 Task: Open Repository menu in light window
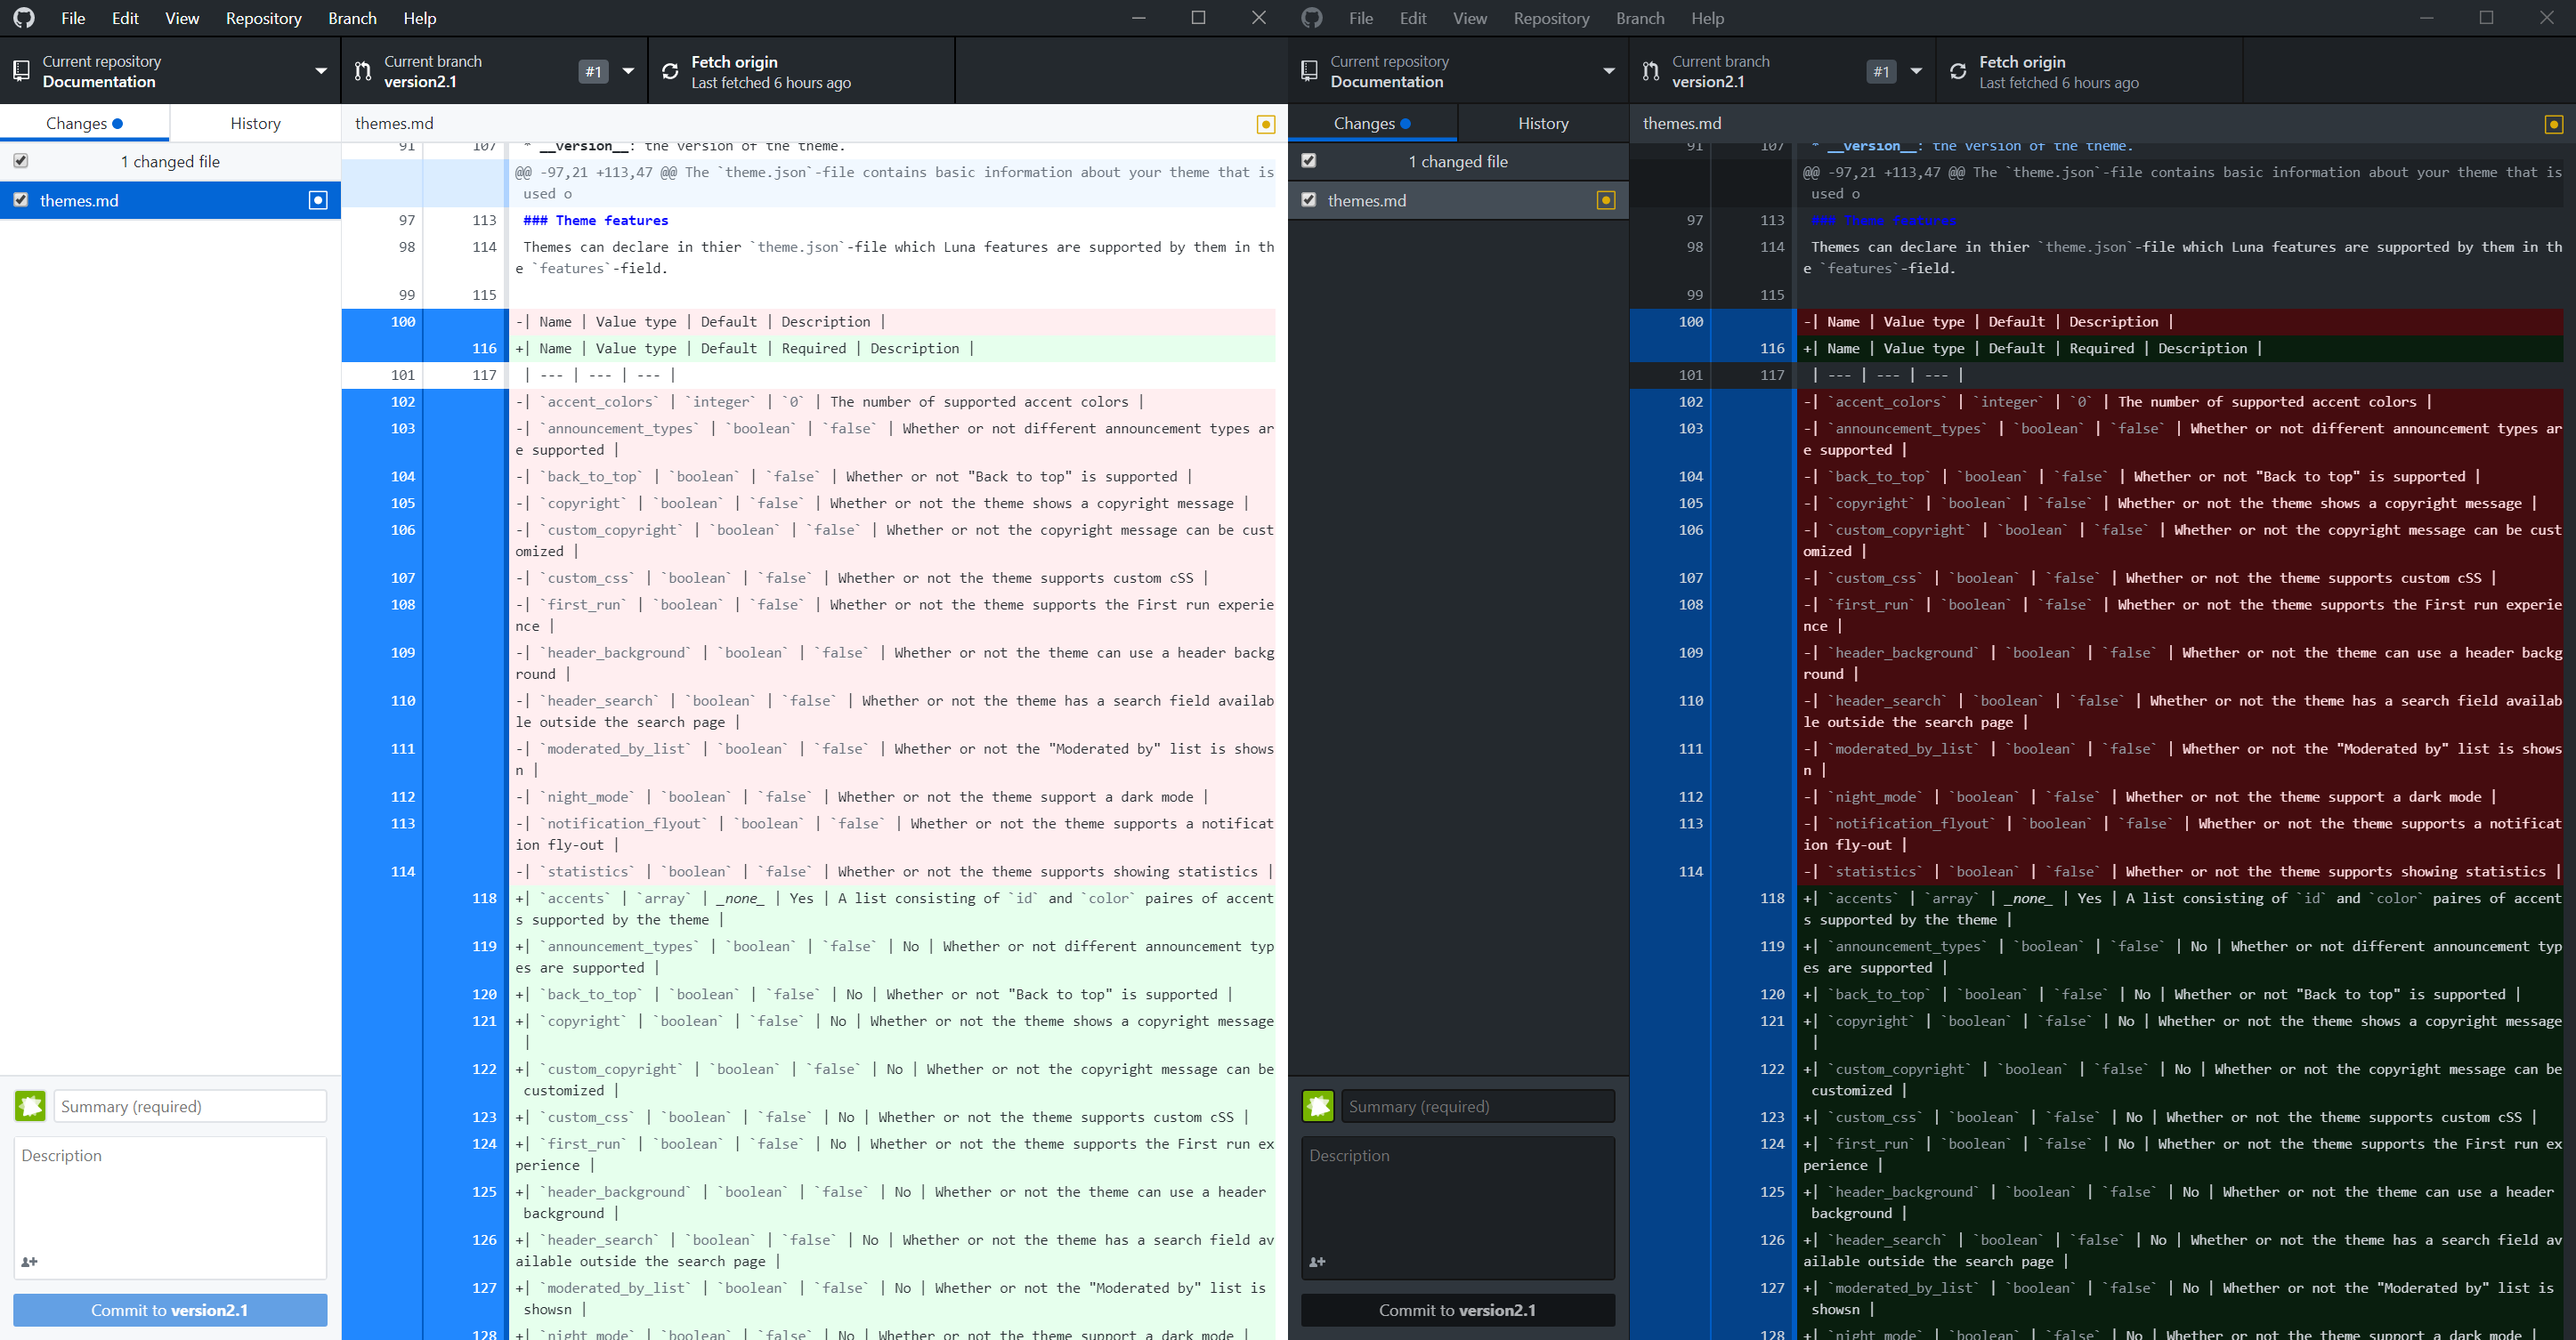(x=263, y=18)
